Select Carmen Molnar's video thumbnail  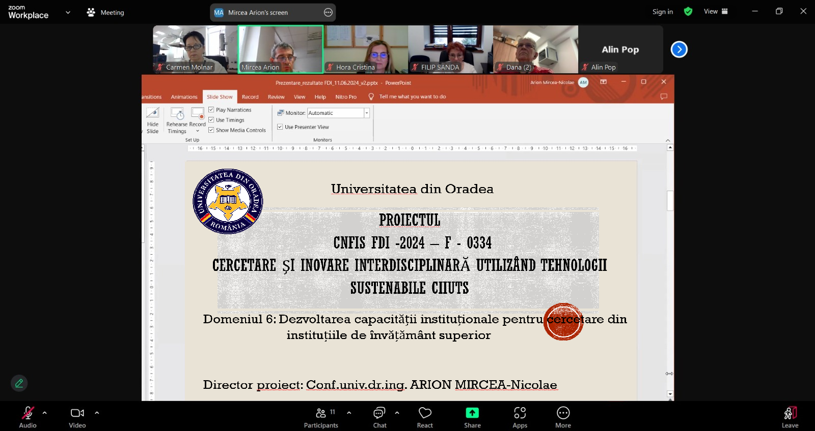[195, 49]
